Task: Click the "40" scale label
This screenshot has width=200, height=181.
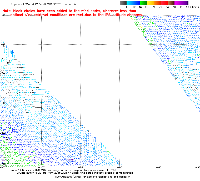Action: tap(174, 7)
